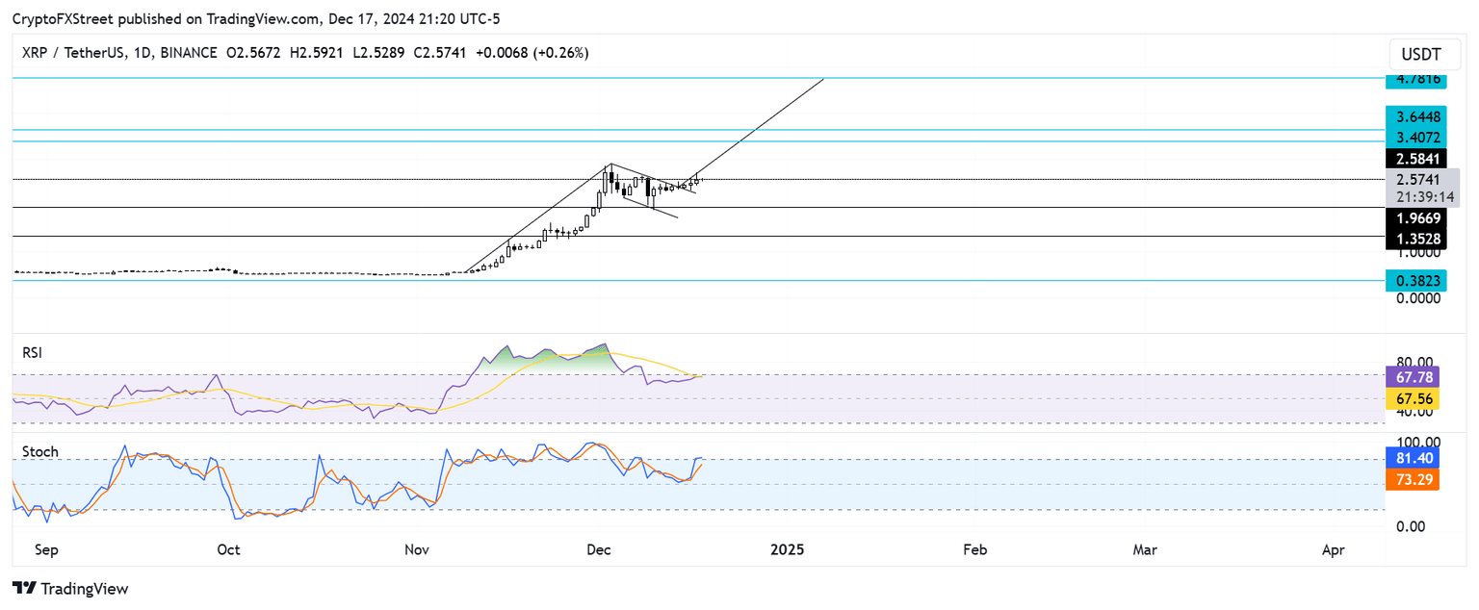
Task: Click the Oct label on time axis
Action: (x=229, y=550)
